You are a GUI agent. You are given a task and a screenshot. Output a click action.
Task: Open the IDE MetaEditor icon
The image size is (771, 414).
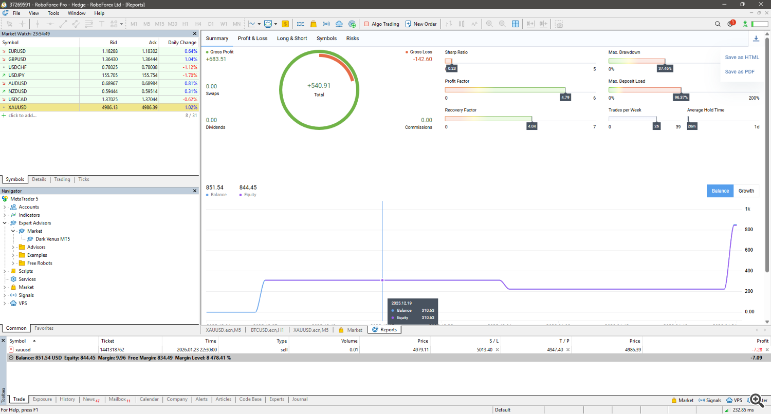[x=300, y=24]
